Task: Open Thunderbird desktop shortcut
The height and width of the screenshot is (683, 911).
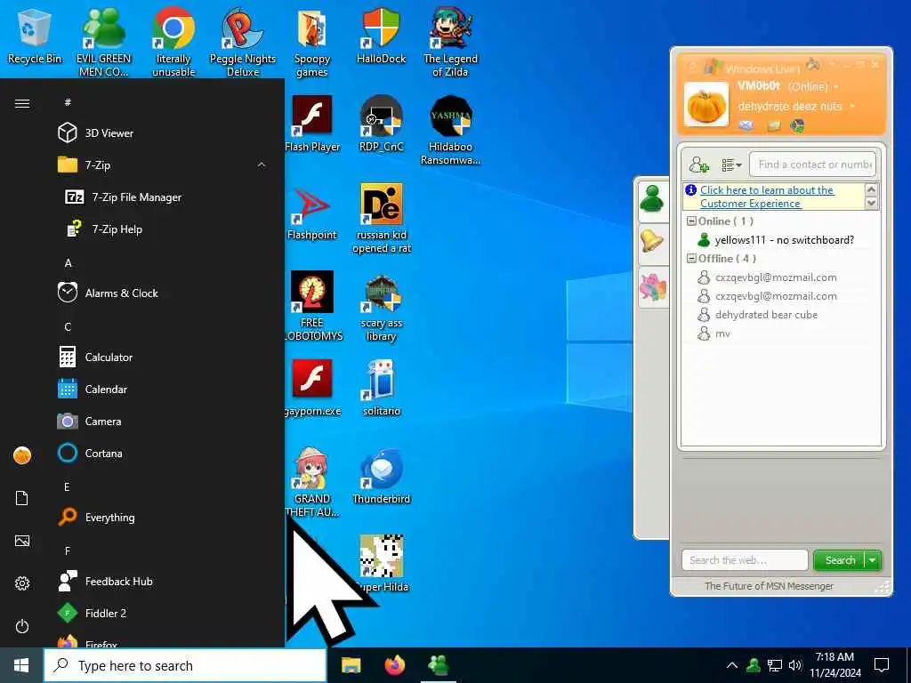Action: [381, 477]
